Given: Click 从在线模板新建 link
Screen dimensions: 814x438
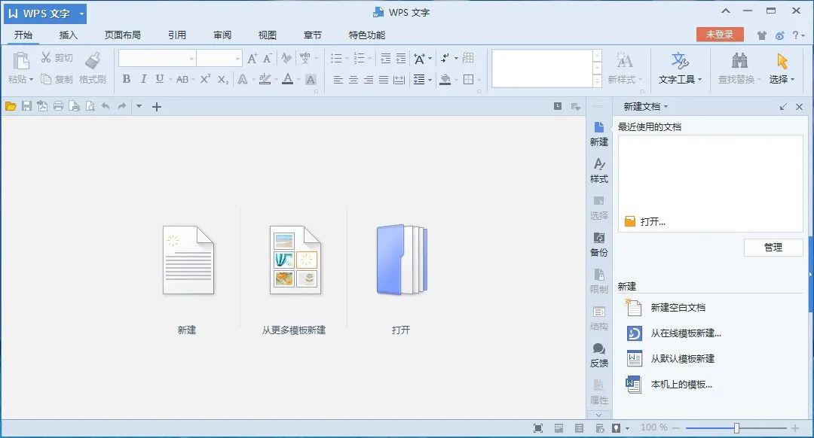Looking at the screenshot, I should click(685, 333).
